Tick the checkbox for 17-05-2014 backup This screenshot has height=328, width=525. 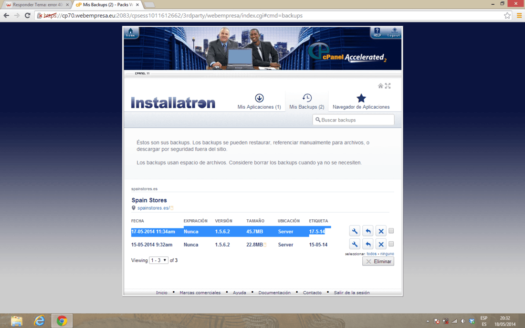[391, 231]
